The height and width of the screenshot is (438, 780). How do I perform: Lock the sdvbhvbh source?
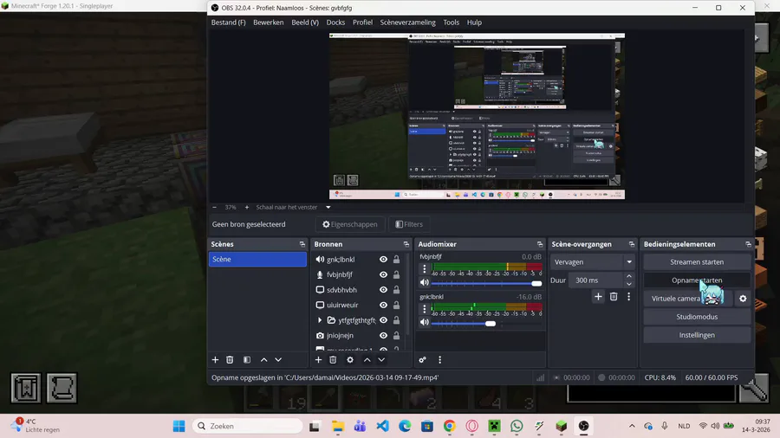[x=396, y=289]
